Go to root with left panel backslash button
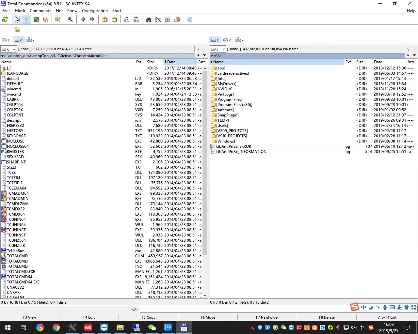Image resolution: width=418 pixels, height=334 pixels. point(198,49)
